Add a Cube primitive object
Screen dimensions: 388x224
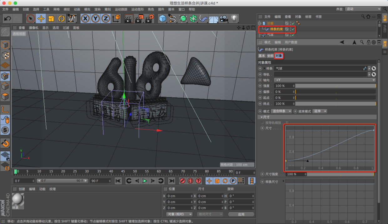coord(162,19)
